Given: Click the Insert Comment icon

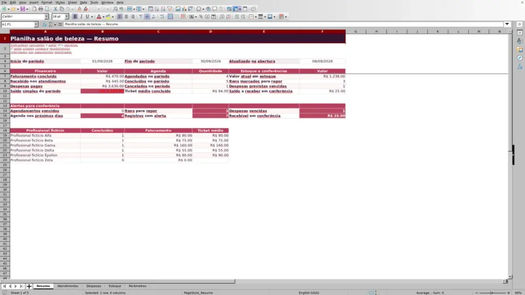Looking at the screenshot, I should [x=215, y=9].
